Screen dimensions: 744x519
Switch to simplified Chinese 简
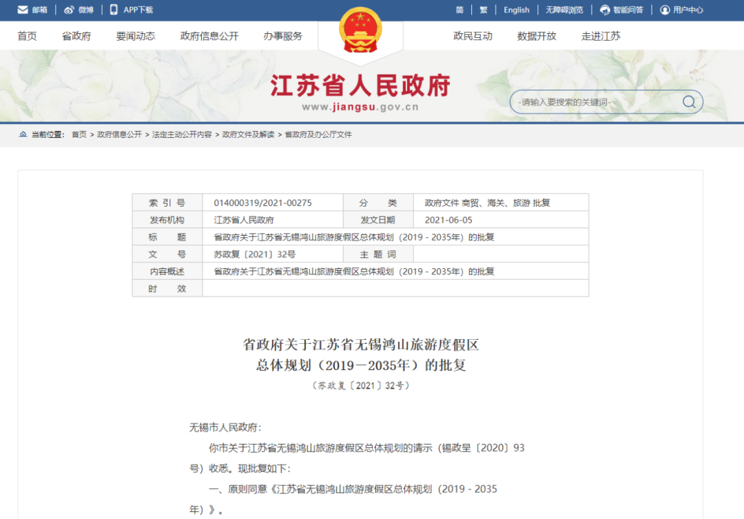(459, 10)
